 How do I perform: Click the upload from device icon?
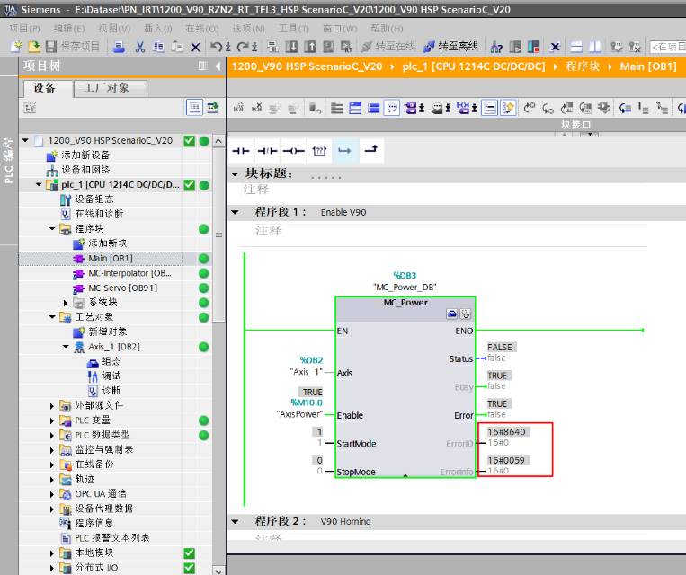pos(310,47)
